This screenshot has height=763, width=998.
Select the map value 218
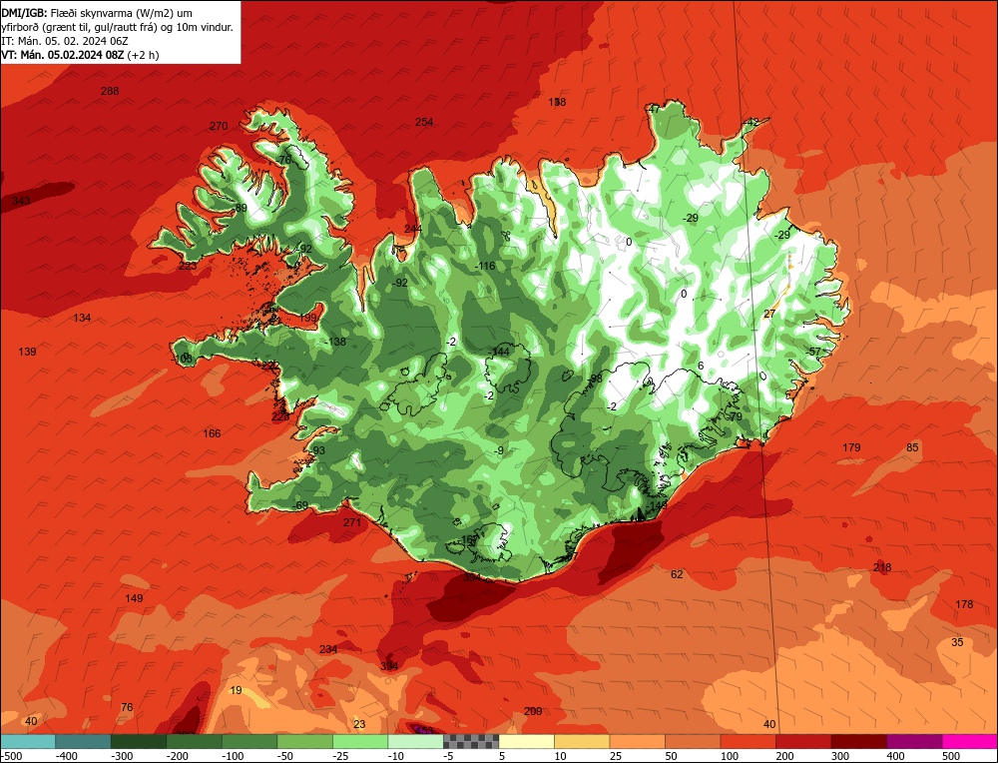[882, 567]
